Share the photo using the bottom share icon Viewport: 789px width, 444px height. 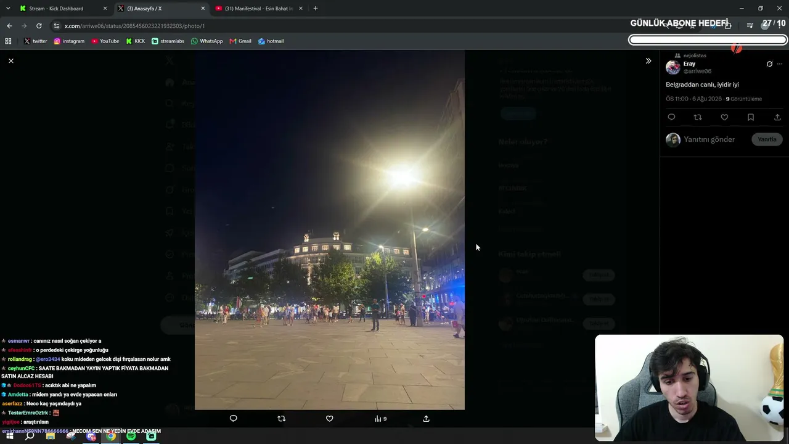(426, 419)
